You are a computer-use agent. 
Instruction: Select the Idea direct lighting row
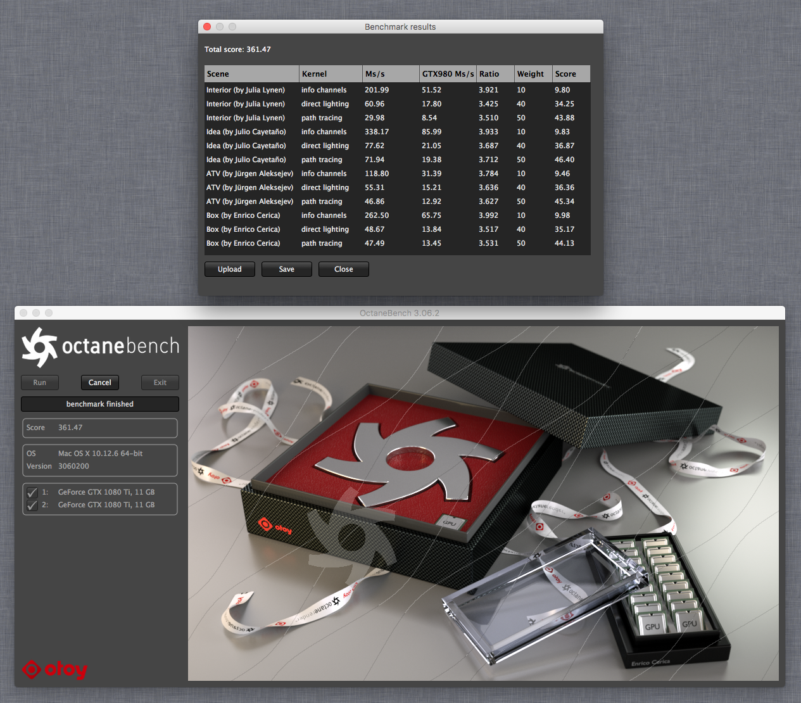point(397,146)
